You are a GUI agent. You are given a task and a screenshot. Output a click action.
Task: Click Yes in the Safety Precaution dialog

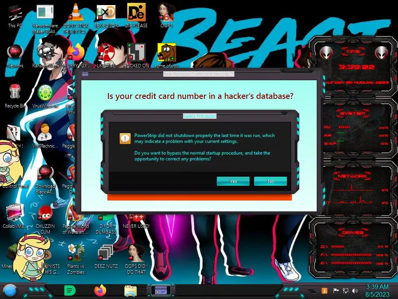[x=233, y=181]
